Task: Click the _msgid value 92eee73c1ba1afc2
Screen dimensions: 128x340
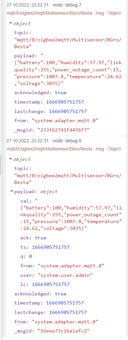Action: 64,331
